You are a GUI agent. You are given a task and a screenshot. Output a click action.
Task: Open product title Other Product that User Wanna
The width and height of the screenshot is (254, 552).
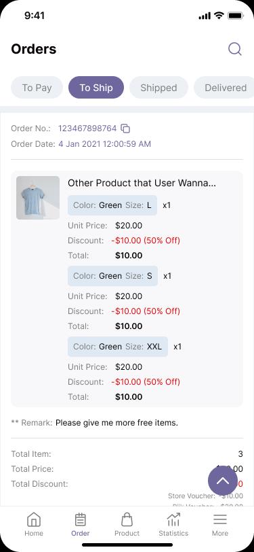click(x=142, y=183)
